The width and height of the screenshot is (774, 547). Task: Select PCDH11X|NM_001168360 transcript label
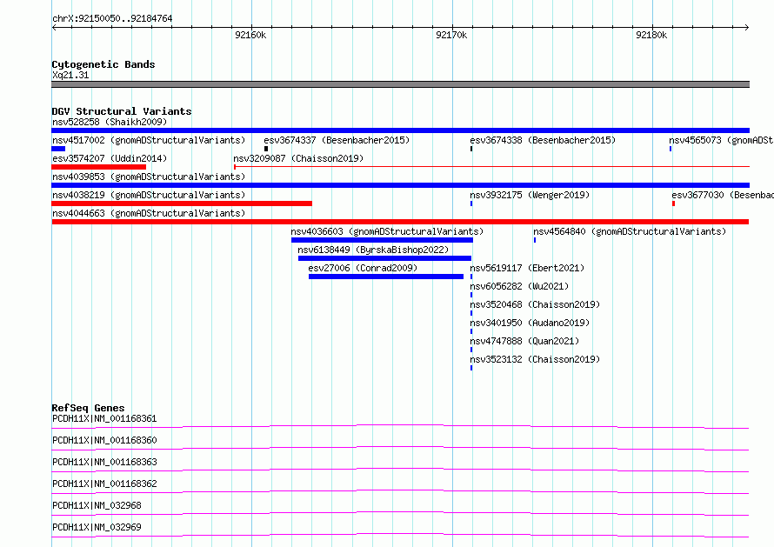click(x=104, y=440)
